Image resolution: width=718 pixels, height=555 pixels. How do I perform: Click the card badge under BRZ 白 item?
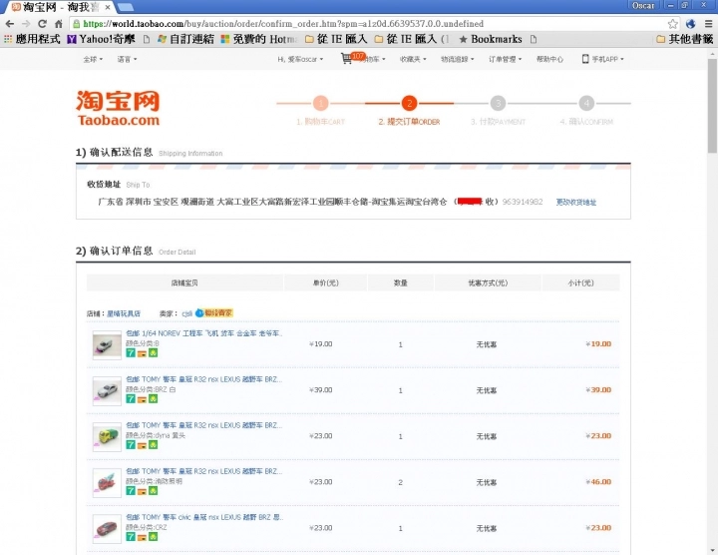tap(142, 399)
